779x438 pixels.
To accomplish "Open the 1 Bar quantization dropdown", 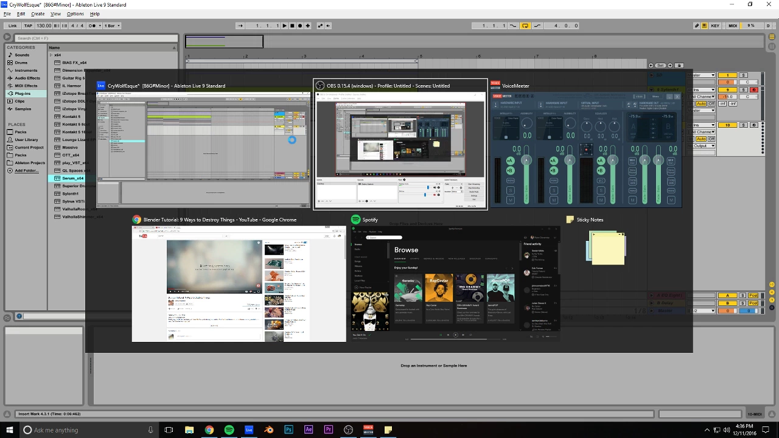I will 113,26.
